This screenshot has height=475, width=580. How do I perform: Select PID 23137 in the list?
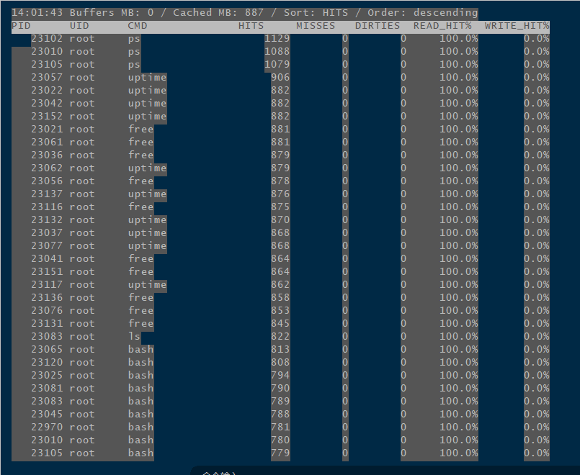47,194
